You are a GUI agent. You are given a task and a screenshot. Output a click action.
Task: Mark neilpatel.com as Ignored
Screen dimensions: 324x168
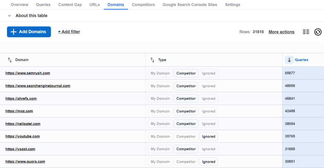tap(209, 124)
